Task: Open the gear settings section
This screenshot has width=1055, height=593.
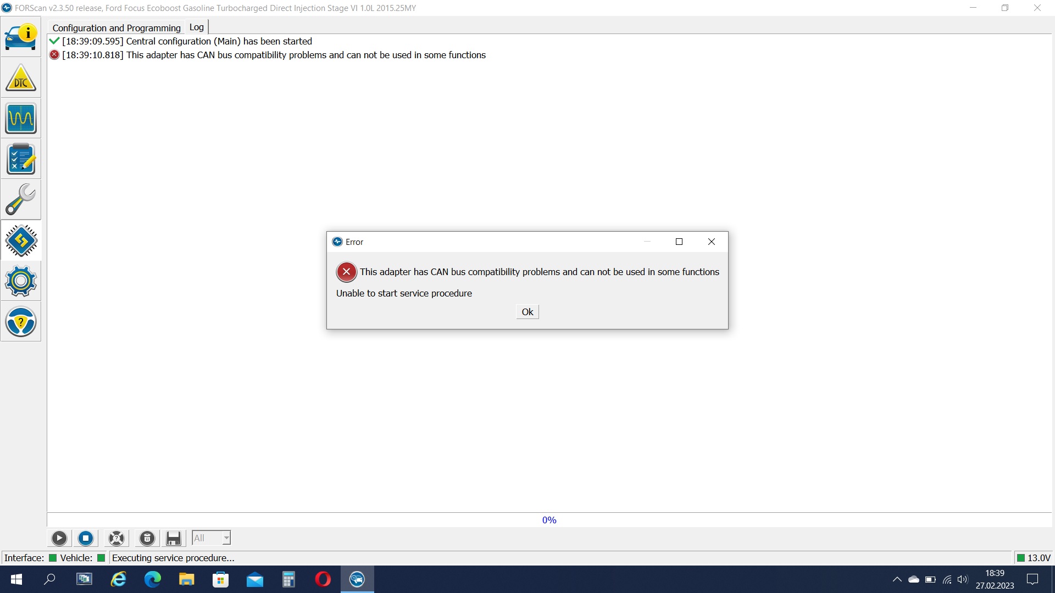Action: click(x=21, y=281)
